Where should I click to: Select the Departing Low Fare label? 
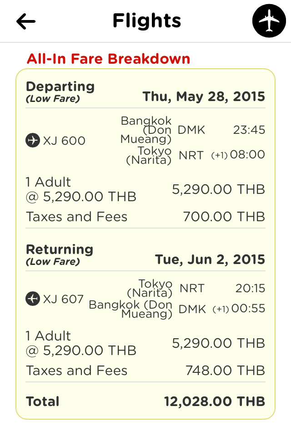coord(60,91)
